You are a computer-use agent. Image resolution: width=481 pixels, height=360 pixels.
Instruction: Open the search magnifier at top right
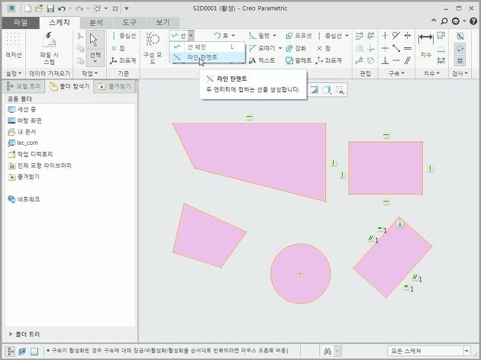click(444, 21)
